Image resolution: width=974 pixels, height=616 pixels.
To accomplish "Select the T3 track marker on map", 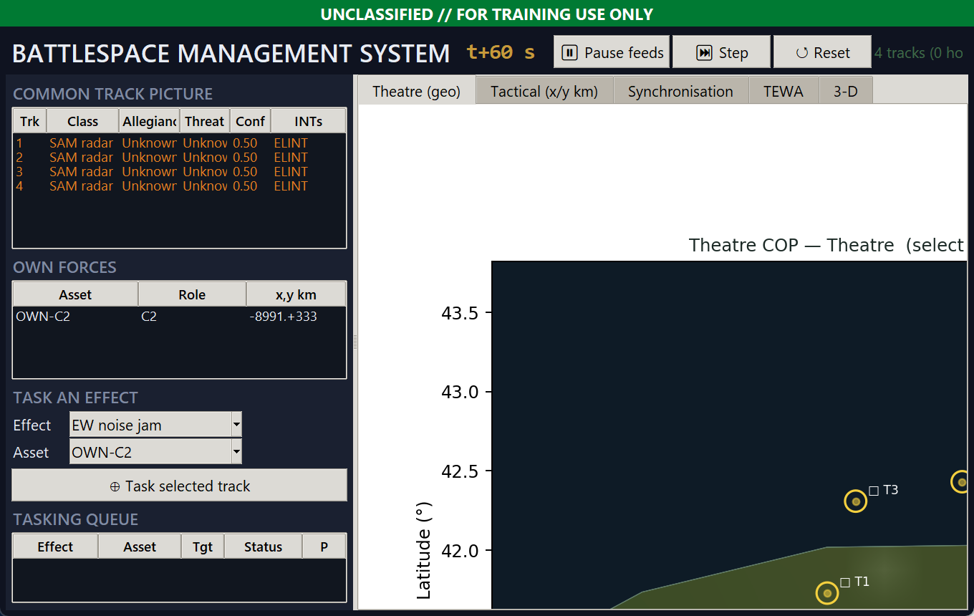I will coord(856,501).
